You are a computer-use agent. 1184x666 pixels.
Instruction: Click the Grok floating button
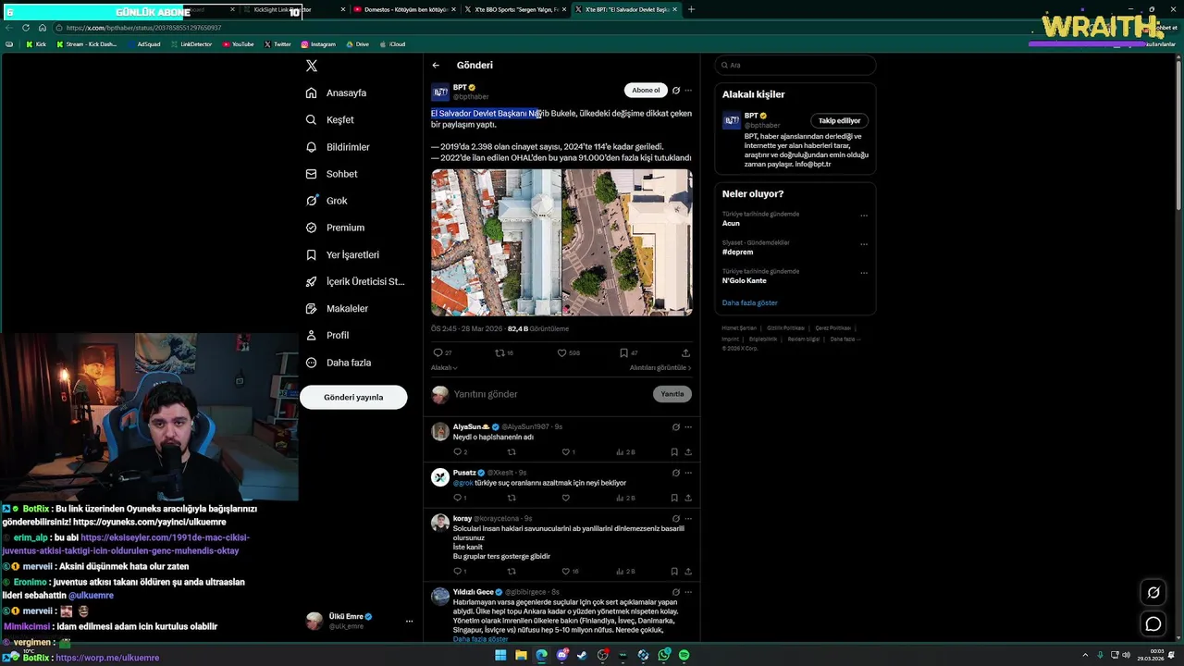click(x=1153, y=593)
